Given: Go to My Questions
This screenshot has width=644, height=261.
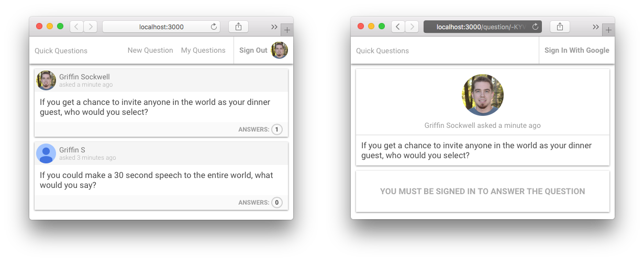Looking at the screenshot, I should pyautogui.click(x=203, y=50).
